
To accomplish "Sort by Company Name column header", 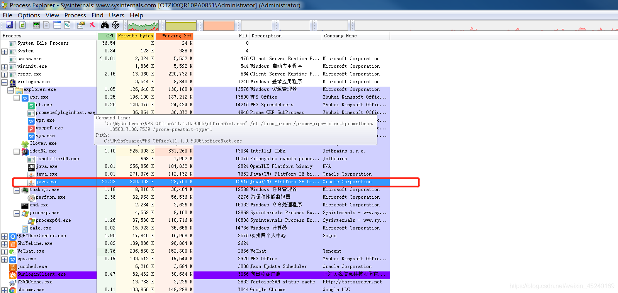I will 356,36.
